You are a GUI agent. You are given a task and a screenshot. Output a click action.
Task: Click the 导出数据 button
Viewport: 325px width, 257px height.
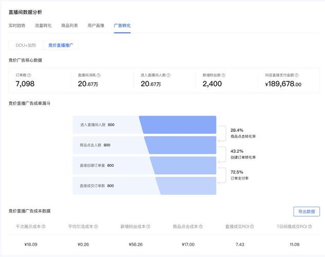[x=306, y=211]
